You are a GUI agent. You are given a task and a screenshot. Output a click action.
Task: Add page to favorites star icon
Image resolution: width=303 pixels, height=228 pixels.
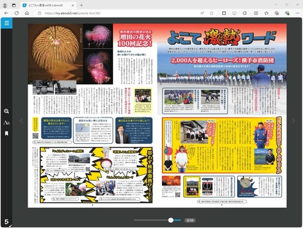click(211, 13)
